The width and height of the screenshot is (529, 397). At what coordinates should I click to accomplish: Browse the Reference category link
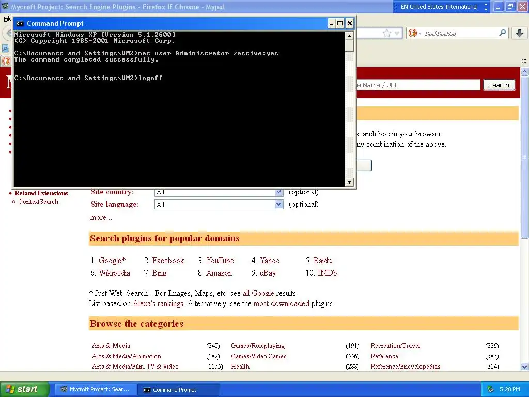click(x=384, y=356)
